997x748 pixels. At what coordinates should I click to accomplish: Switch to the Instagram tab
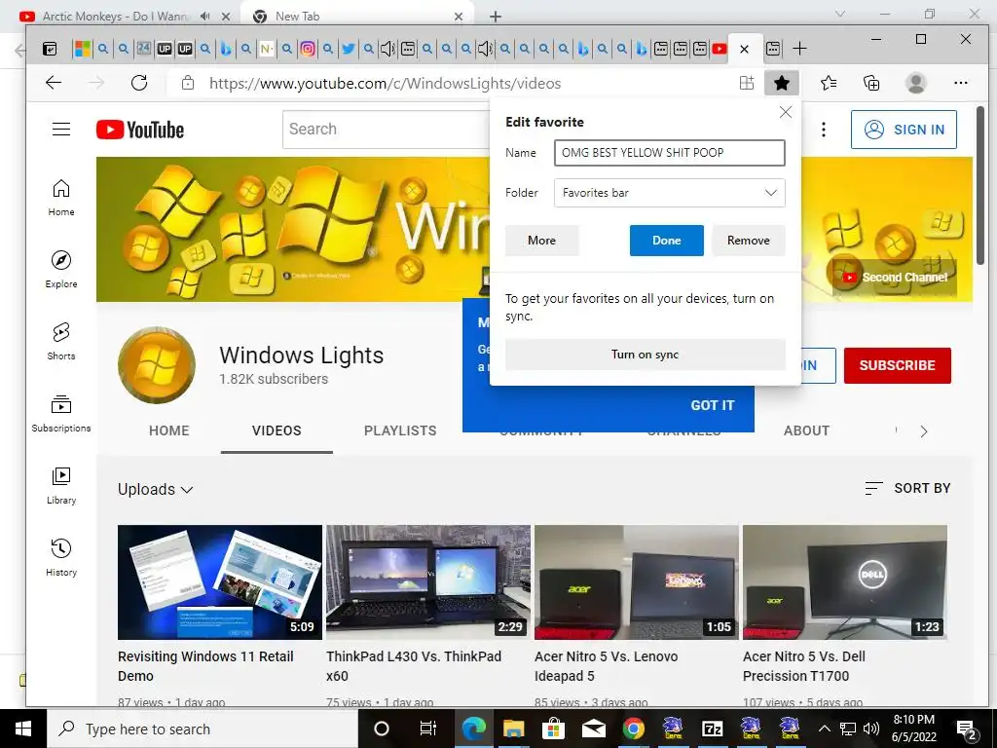(307, 49)
